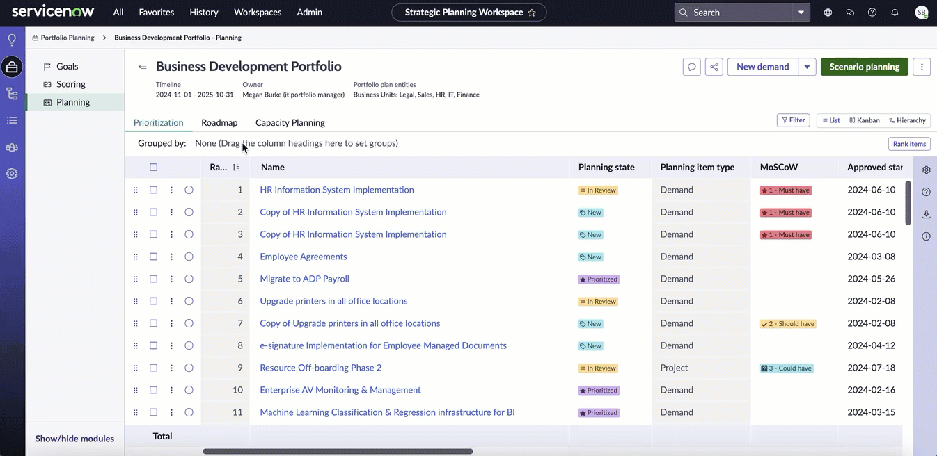Open the gear settings icon in left rail

point(12,174)
